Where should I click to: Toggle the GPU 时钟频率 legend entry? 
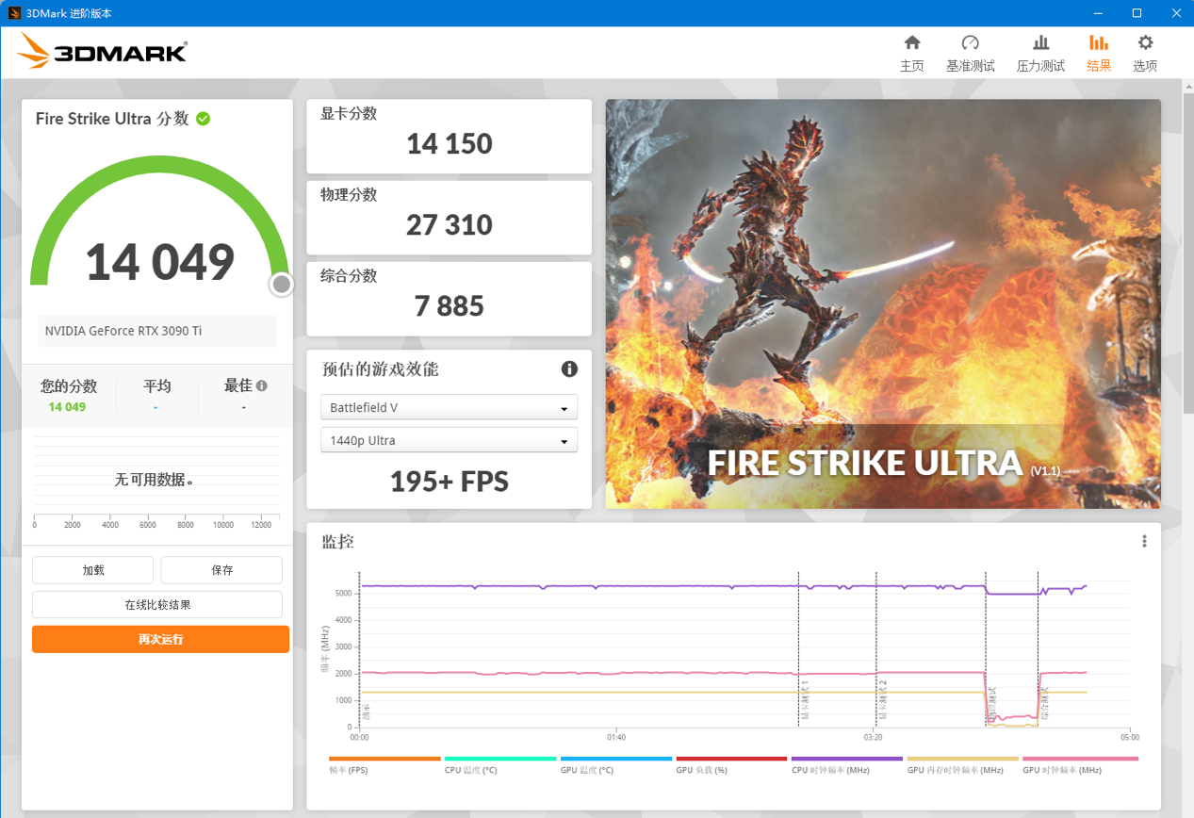point(1080,764)
